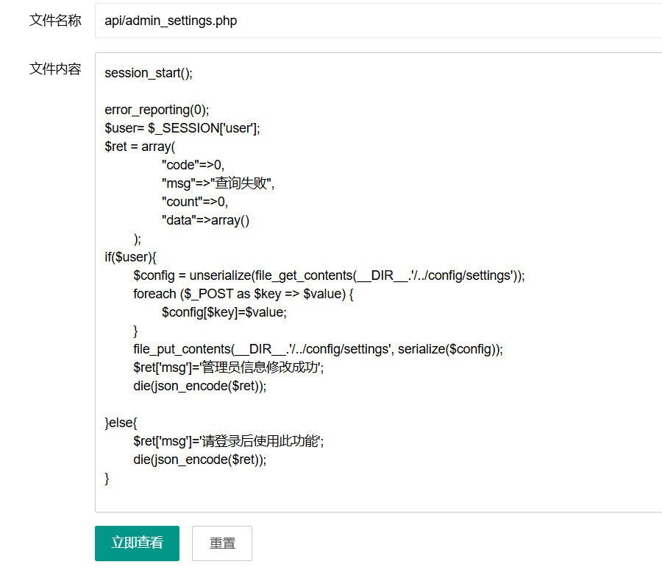Click the error_reporting(0) line in code
The width and height of the screenshot is (662, 570).
157,110
